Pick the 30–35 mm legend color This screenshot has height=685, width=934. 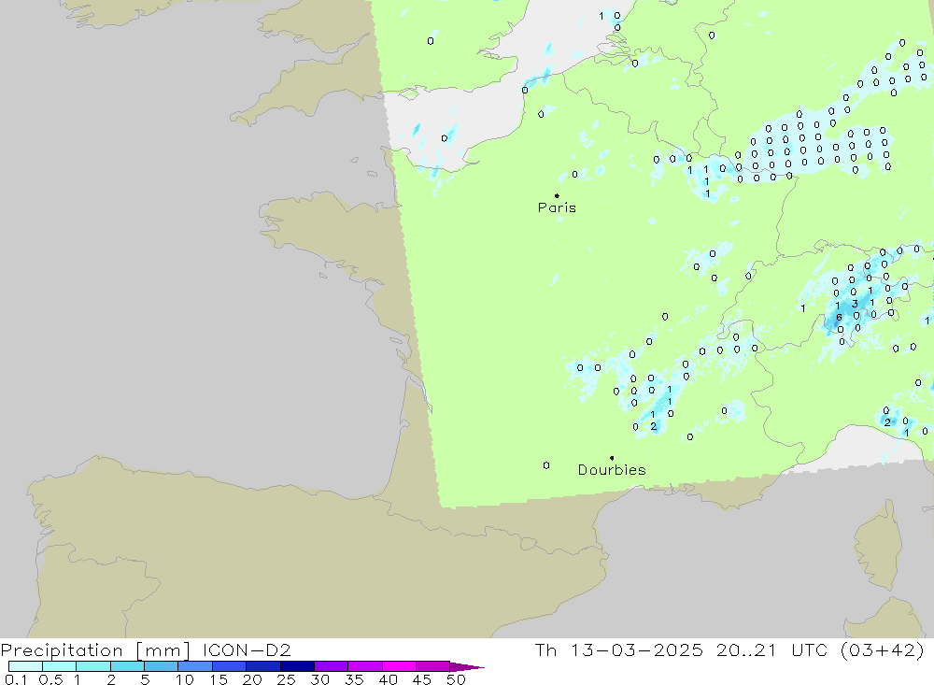(331, 666)
